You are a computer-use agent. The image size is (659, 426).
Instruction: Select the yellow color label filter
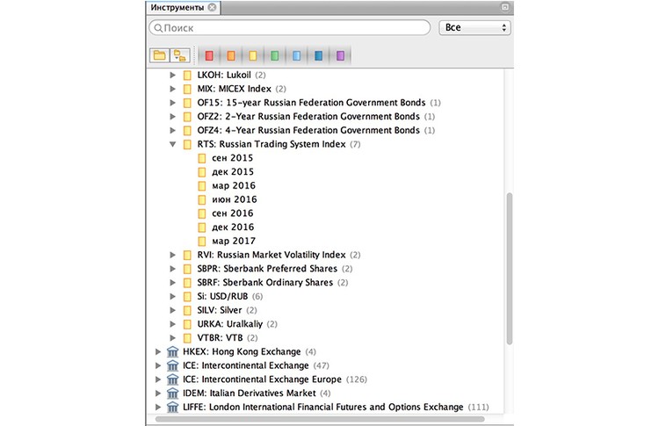pos(252,55)
